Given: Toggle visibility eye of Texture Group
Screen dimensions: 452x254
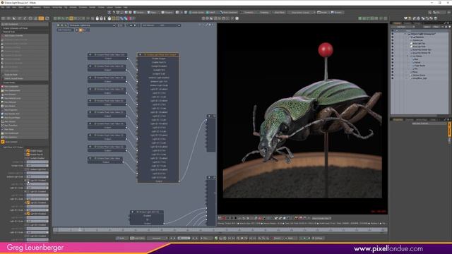Looking at the screenshot, I should (393, 75).
